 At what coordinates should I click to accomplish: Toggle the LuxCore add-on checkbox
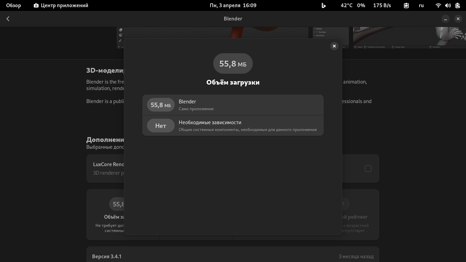[368, 169]
